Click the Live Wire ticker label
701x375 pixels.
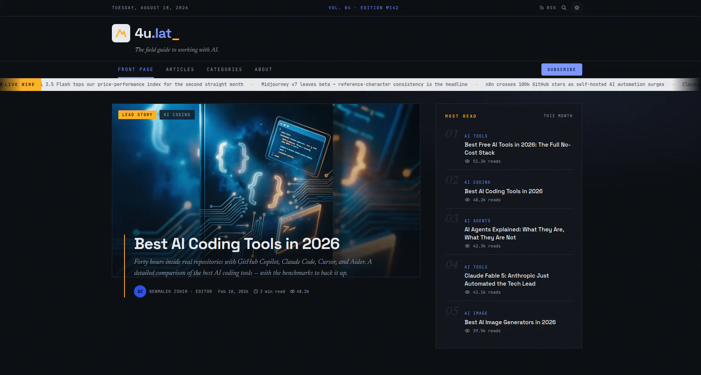[x=20, y=84]
